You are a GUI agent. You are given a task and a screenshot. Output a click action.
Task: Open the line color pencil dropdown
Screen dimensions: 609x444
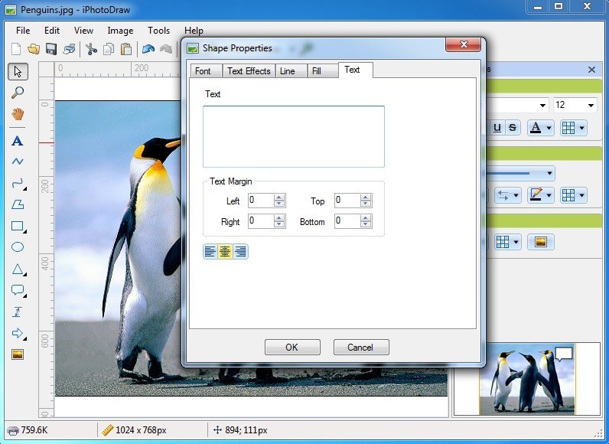[549, 195]
